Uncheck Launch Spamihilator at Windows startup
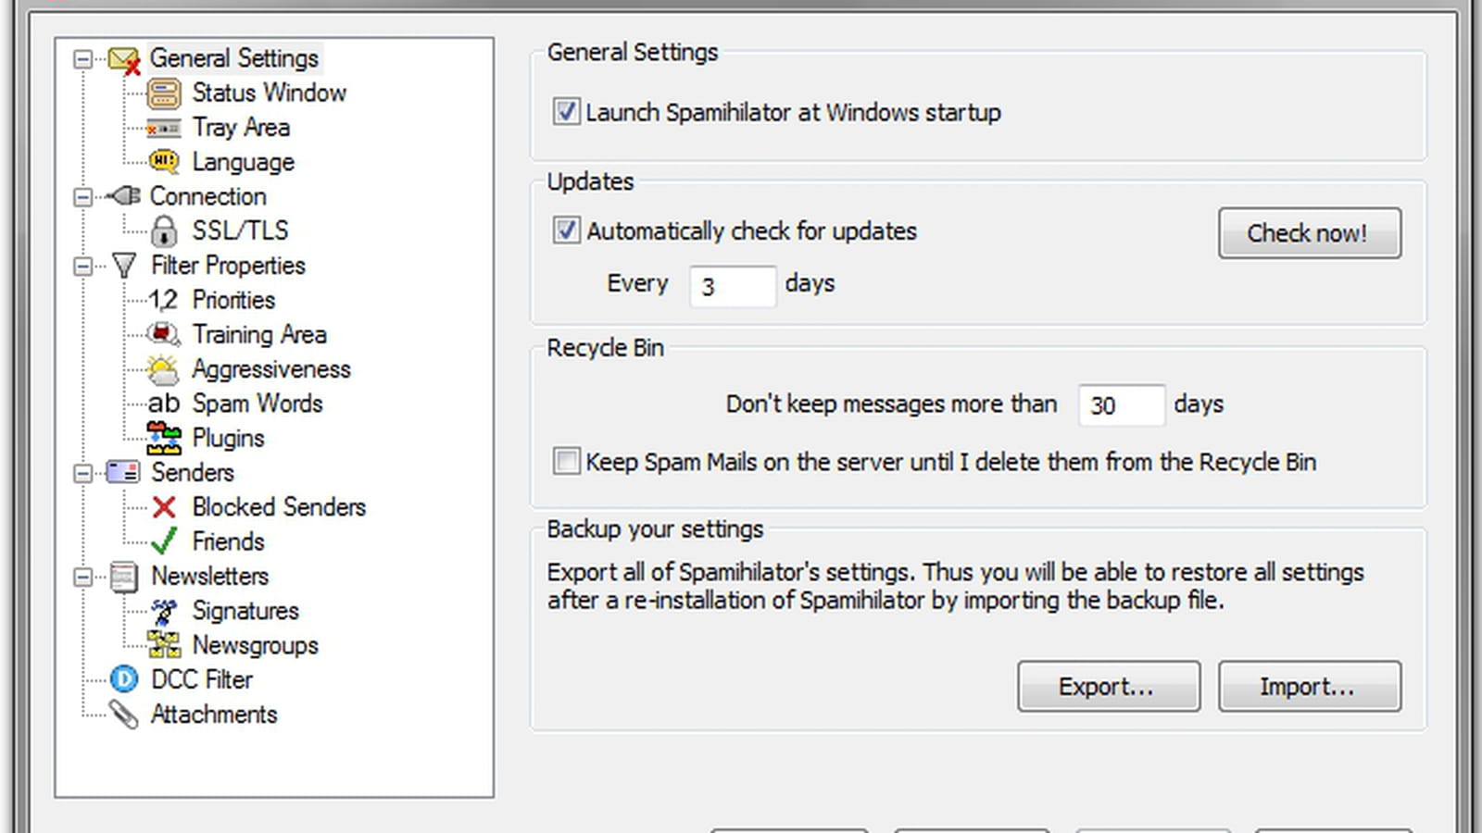This screenshot has height=833, width=1482. pyautogui.click(x=566, y=112)
